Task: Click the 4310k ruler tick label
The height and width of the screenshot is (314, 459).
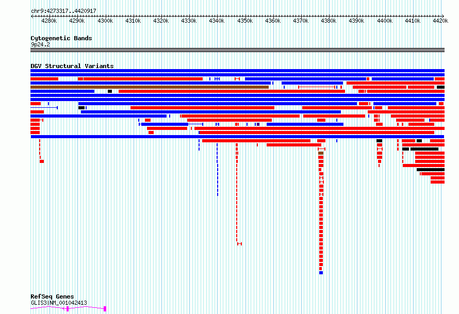Action: click(x=133, y=21)
